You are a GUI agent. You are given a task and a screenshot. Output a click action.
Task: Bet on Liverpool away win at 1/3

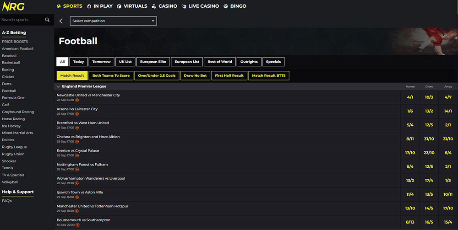448,181
